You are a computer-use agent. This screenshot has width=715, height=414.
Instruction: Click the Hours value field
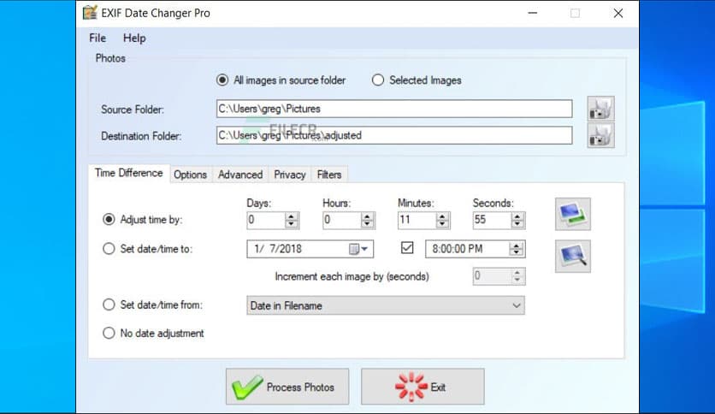click(342, 220)
